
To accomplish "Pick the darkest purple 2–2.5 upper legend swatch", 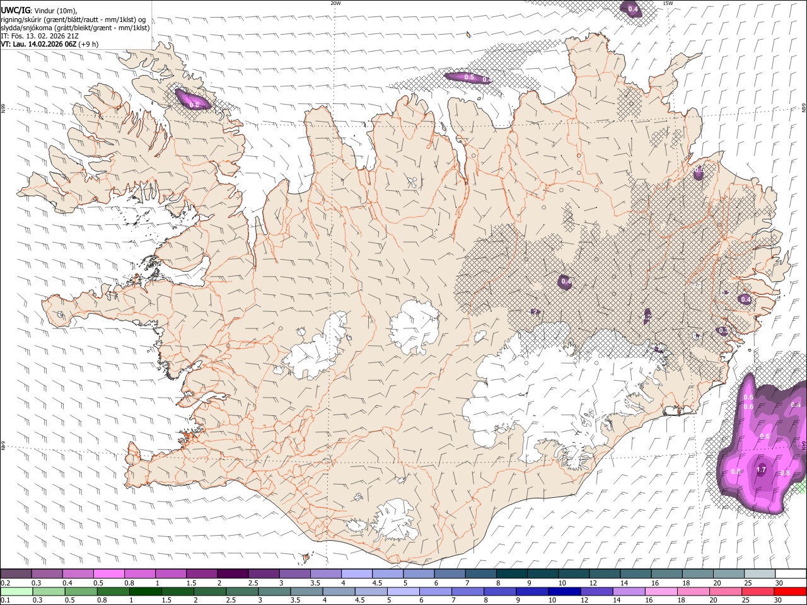I will (x=232, y=574).
